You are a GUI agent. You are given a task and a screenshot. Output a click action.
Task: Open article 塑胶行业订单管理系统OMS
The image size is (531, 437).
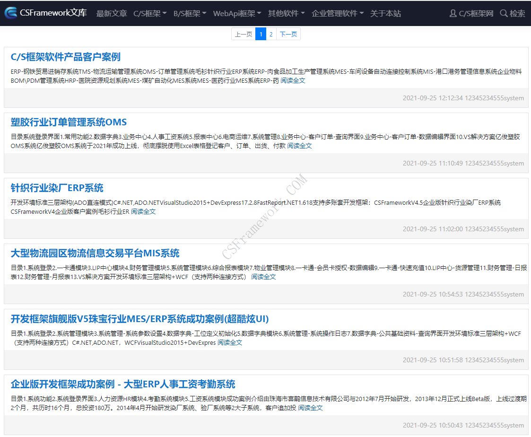69,122
